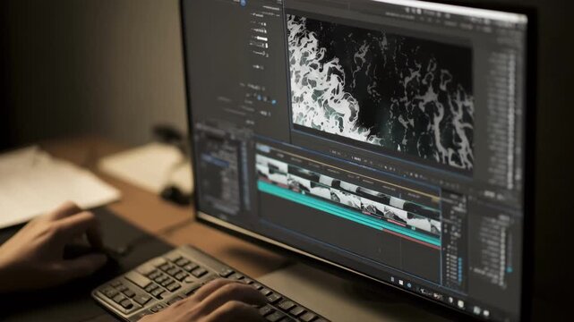Select the long red clip under the teal track
Viewport: 574px width, 322px height.
tap(411, 238)
